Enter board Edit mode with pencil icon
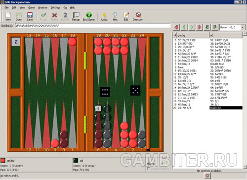This screenshot has height=180, width=247. click(x=126, y=16)
